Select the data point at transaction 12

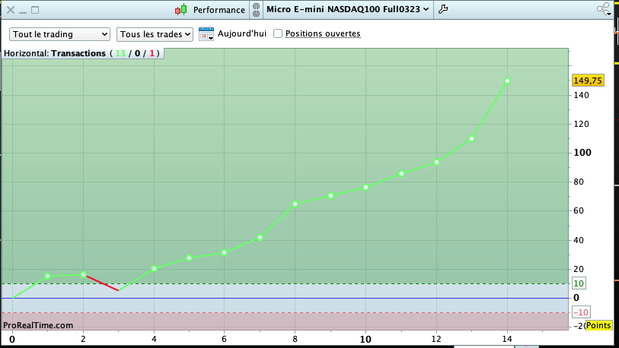[436, 163]
